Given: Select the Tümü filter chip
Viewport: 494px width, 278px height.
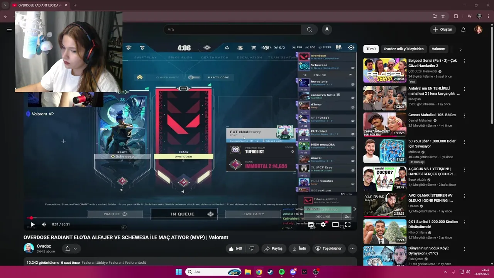Looking at the screenshot, I should click(371, 49).
